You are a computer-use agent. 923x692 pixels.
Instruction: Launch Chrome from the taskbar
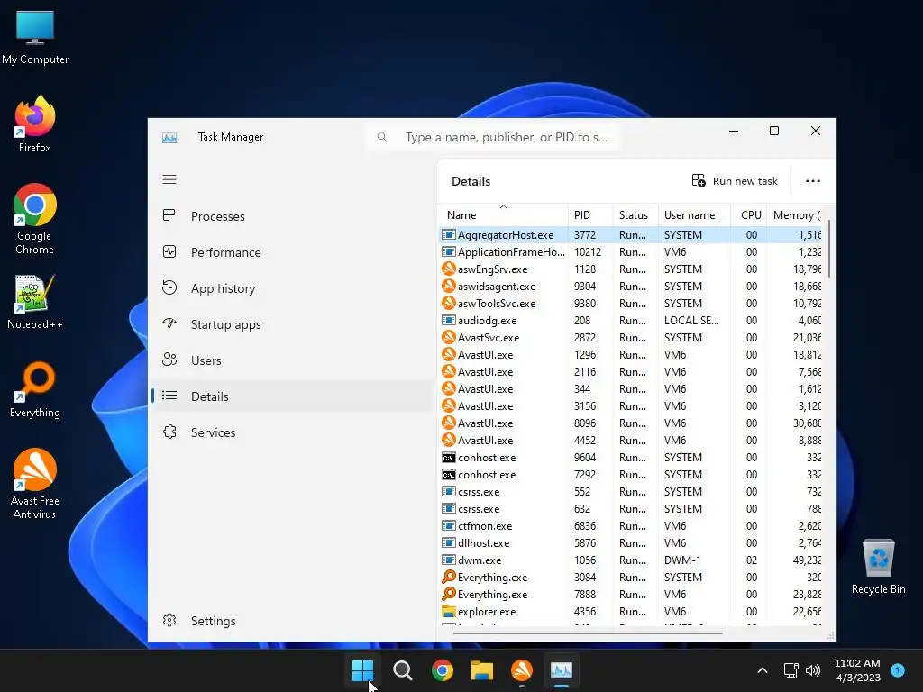[442, 670]
